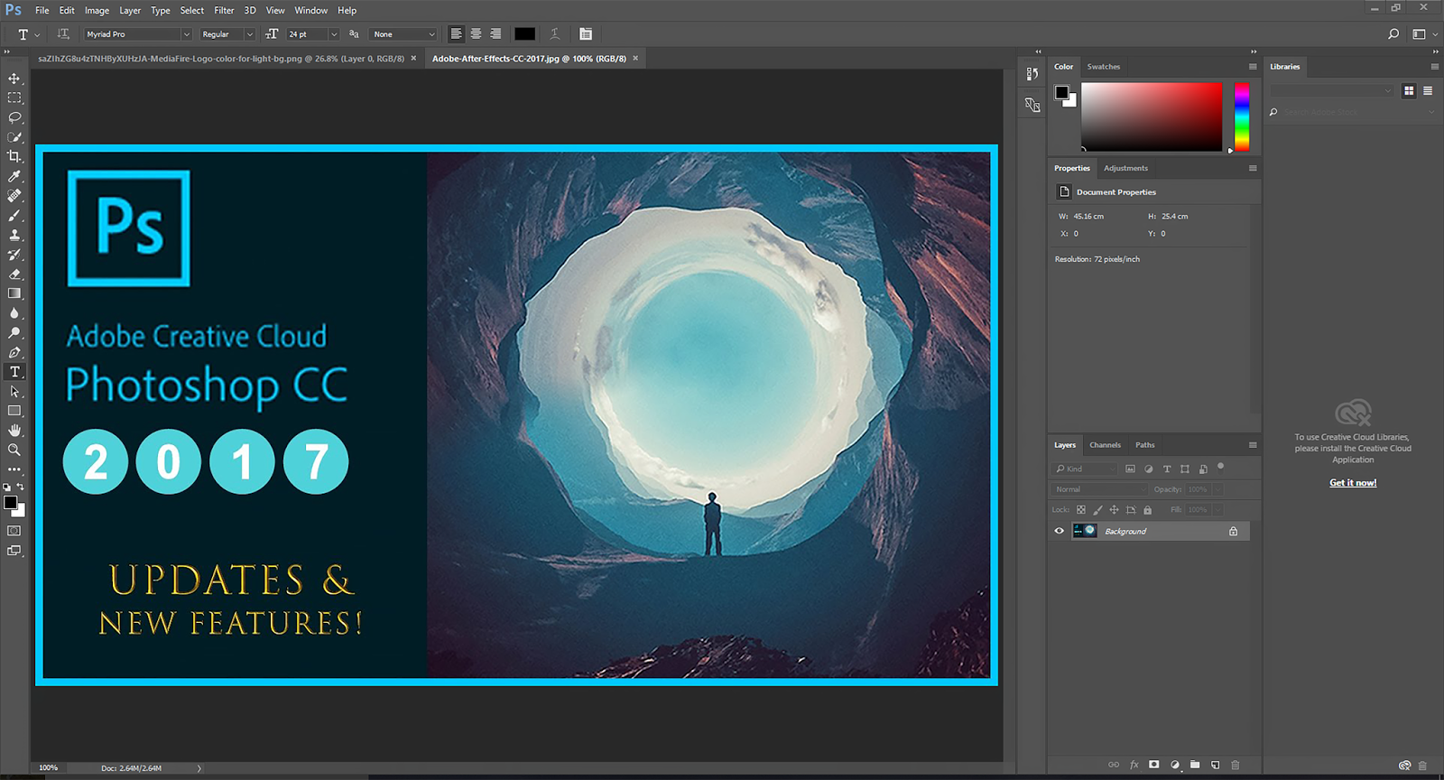Select the Quick Selection tool

[14, 137]
